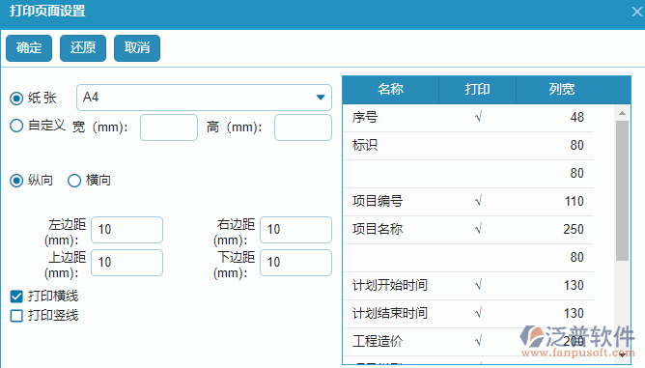
Task: Open the A4 paper size dropdown
Action: (204, 98)
